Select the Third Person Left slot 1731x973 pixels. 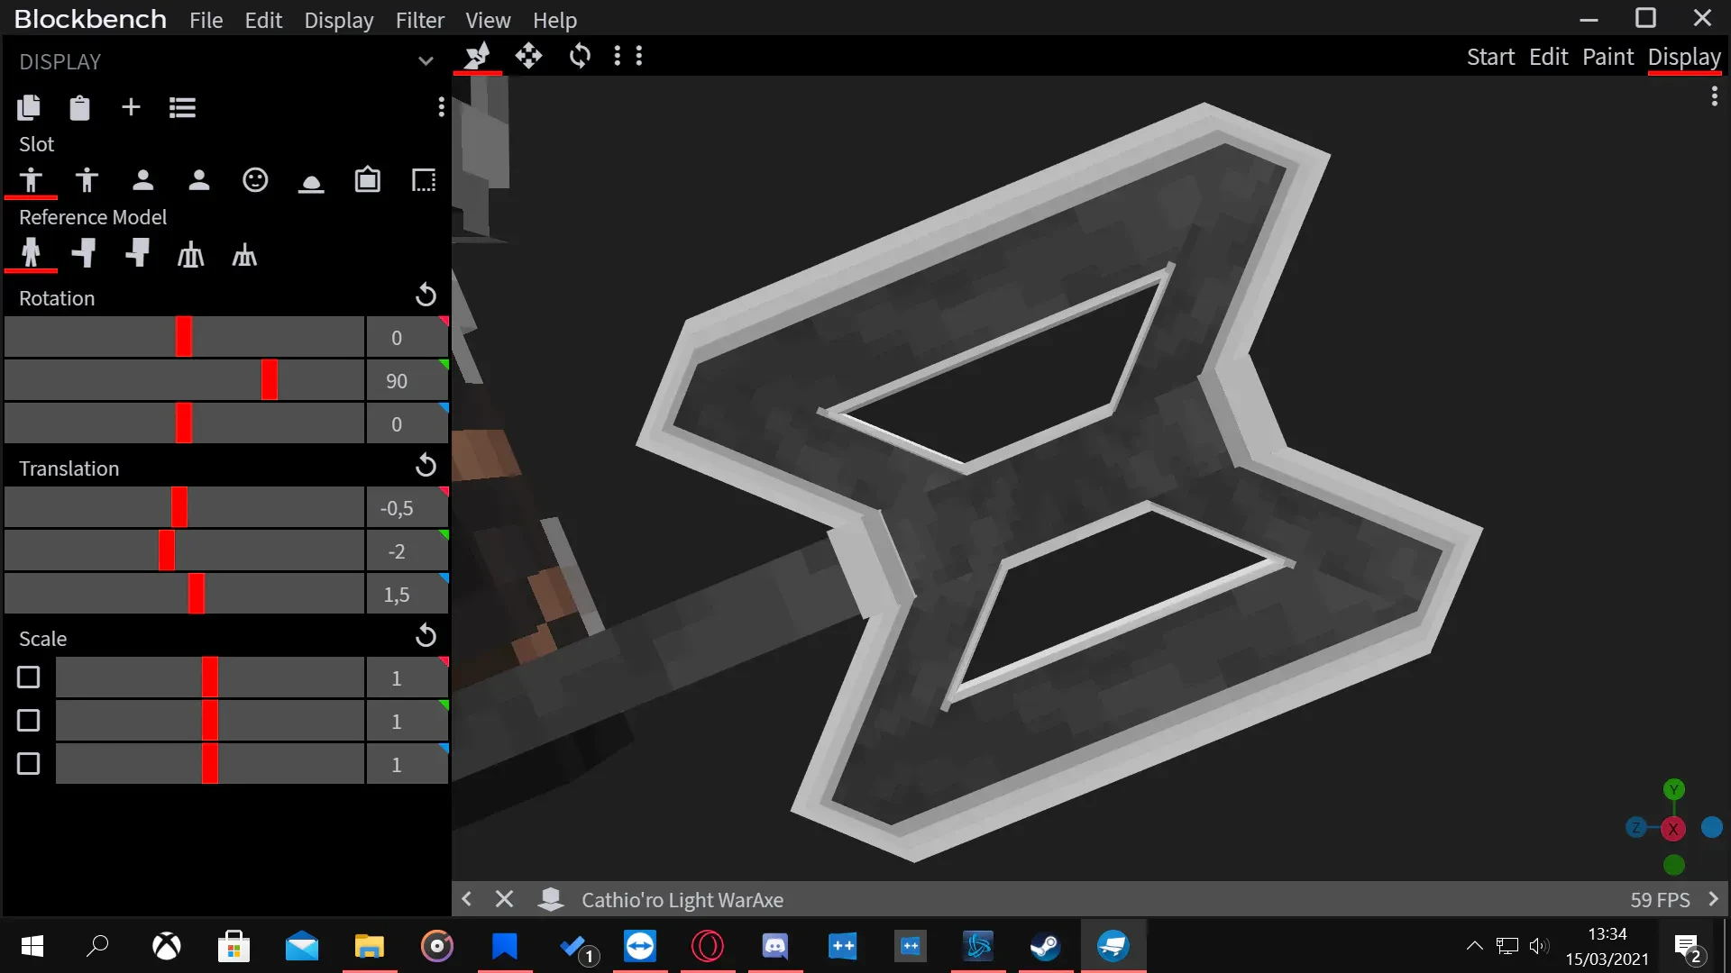coord(87,180)
